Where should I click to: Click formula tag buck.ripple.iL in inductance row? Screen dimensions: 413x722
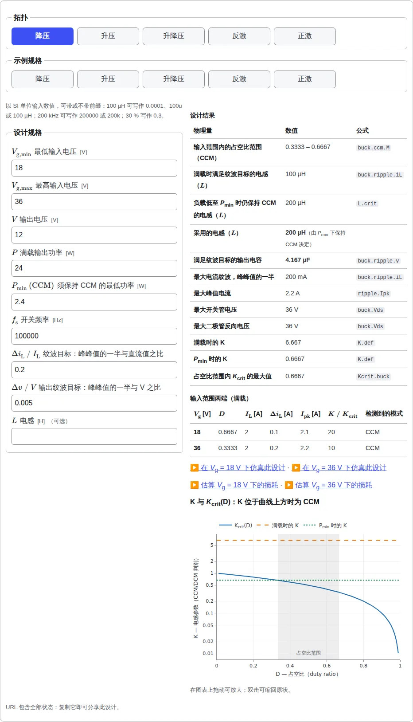coord(380,175)
